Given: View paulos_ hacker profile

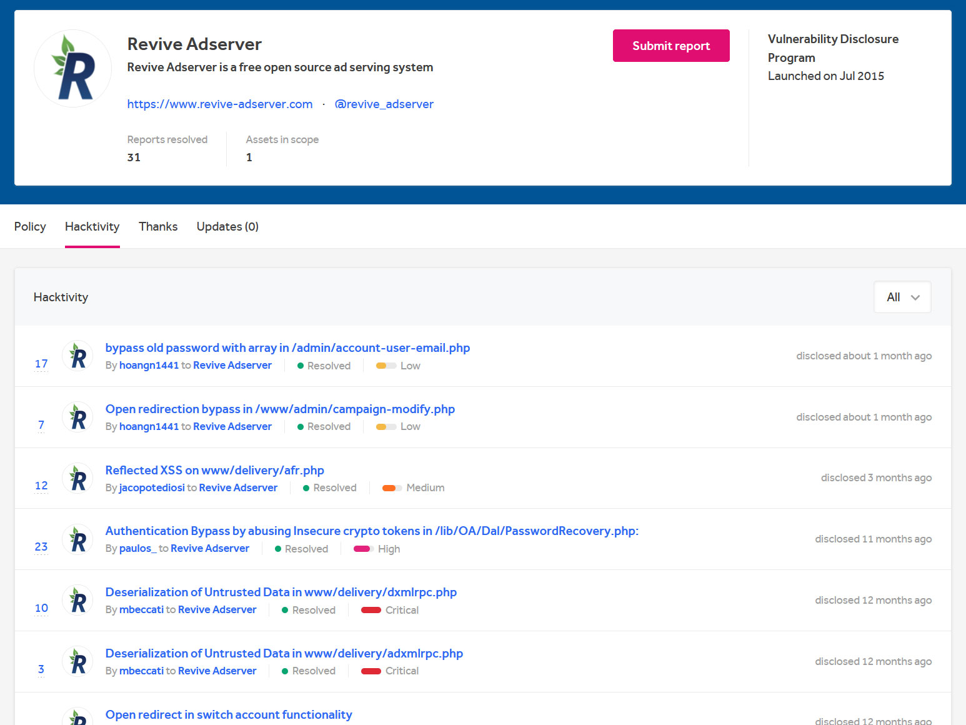Looking at the screenshot, I should pos(137,548).
